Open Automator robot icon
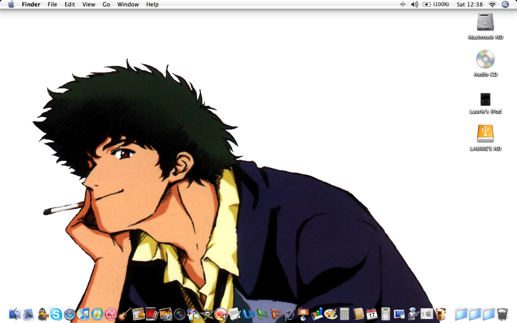Image resolution: width=517 pixels, height=323 pixels. (413, 314)
